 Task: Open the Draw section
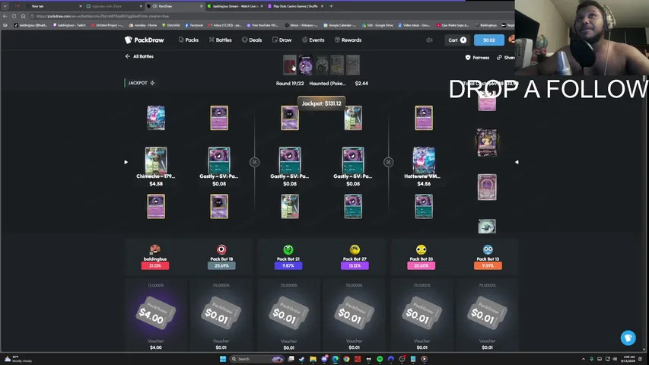coord(282,40)
